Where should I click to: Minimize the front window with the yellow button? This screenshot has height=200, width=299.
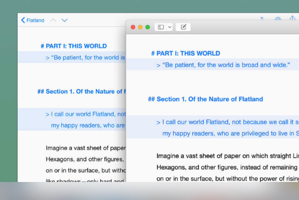pos(140,27)
